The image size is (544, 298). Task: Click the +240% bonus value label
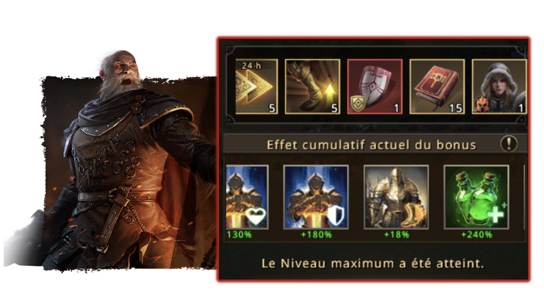click(x=476, y=235)
